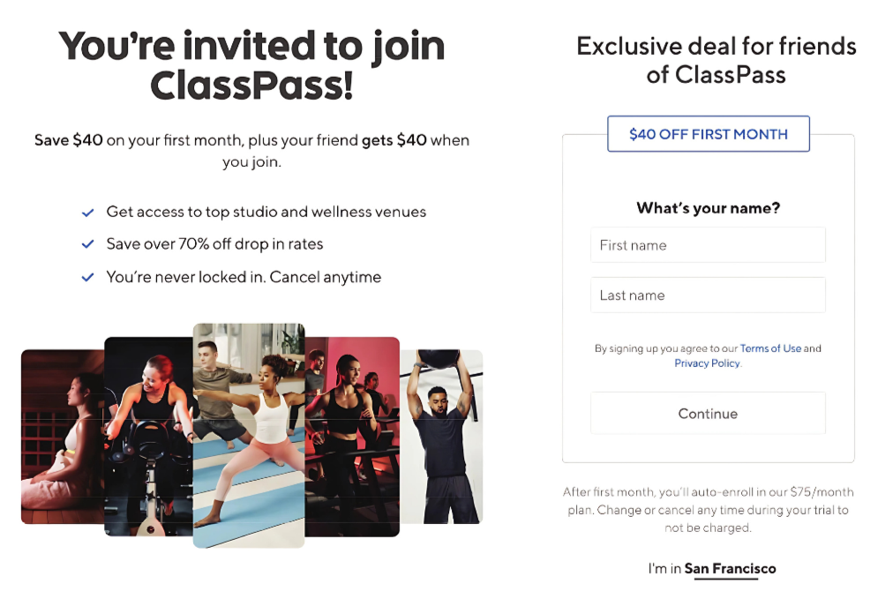
Task: Select the red-lit treadmill class photo
Action: pyautogui.click(x=352, y=437)
